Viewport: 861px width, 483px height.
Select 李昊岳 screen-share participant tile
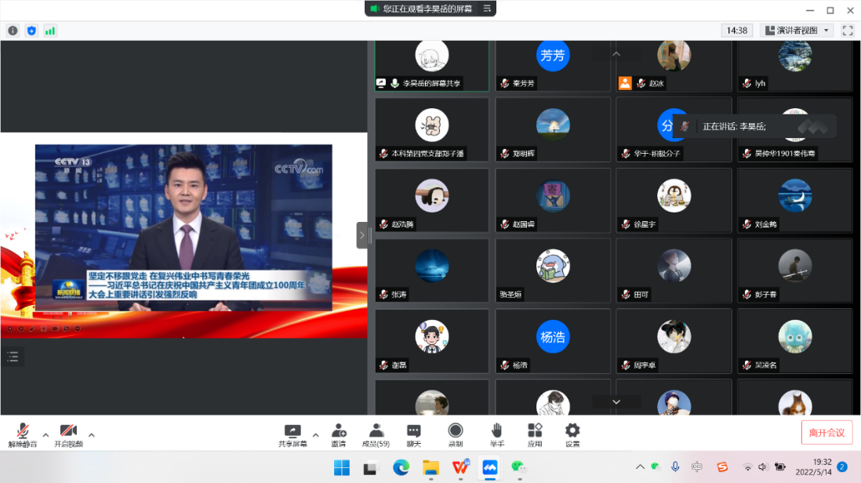tap(431, 66)
